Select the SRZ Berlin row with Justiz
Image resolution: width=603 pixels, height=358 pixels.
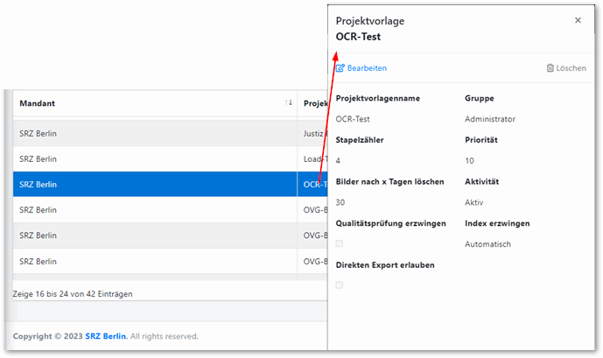(170, 133)
